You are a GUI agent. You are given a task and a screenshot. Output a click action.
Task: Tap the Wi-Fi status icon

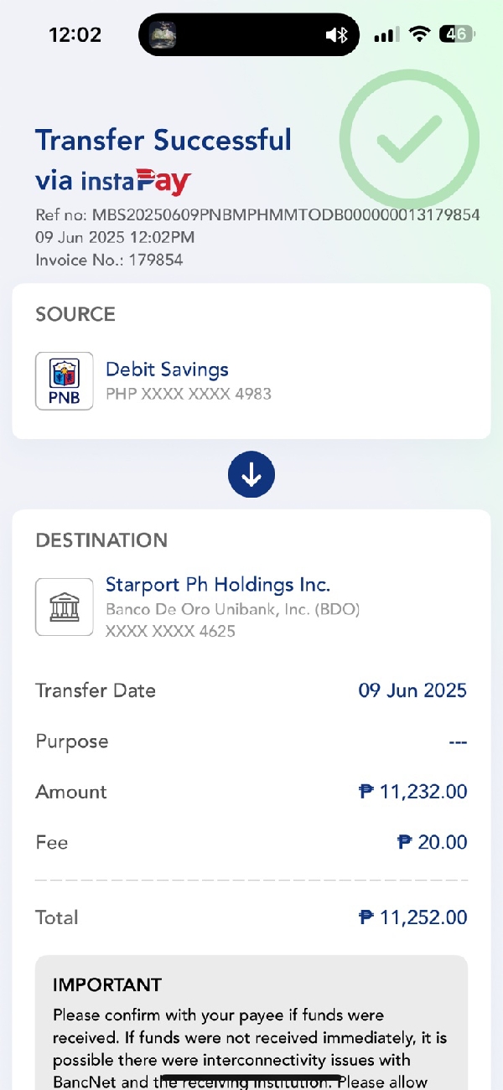click(419, 34)
